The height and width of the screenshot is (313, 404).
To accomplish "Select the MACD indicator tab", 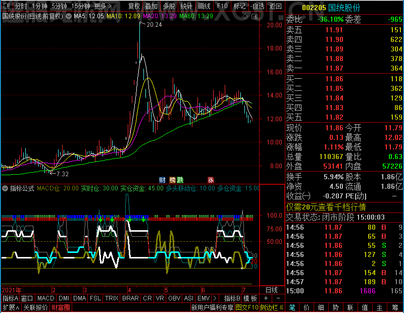I will pyautogui.click(x=46, y=298).
